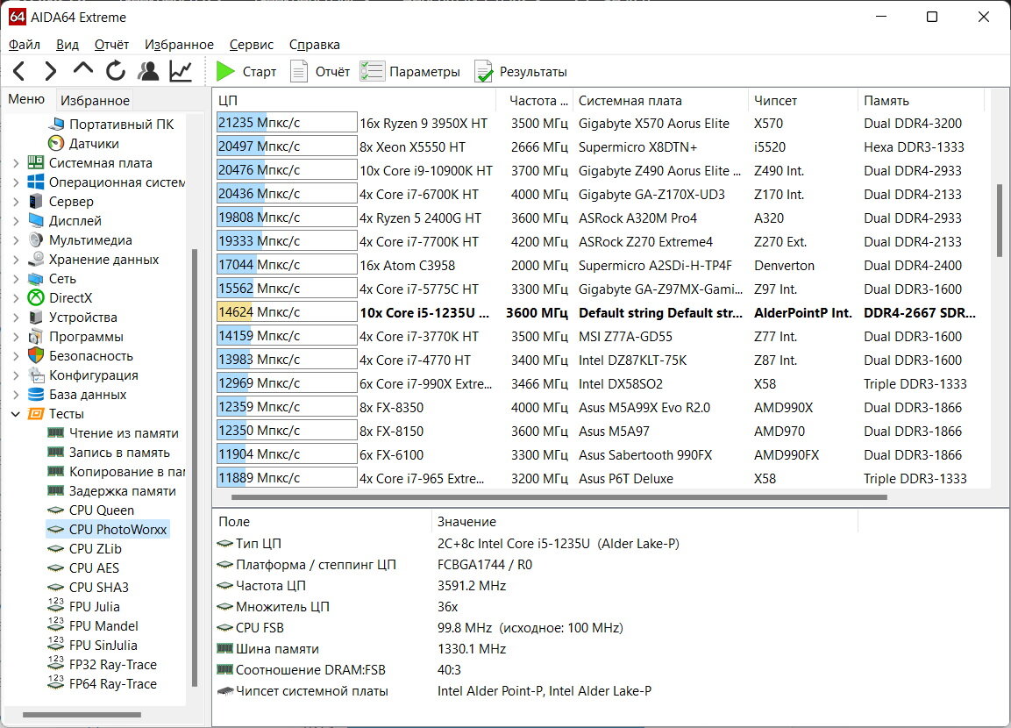1011x728 pixels.
Task: Open the user profile icon in the toolbar
Action: 148,71
